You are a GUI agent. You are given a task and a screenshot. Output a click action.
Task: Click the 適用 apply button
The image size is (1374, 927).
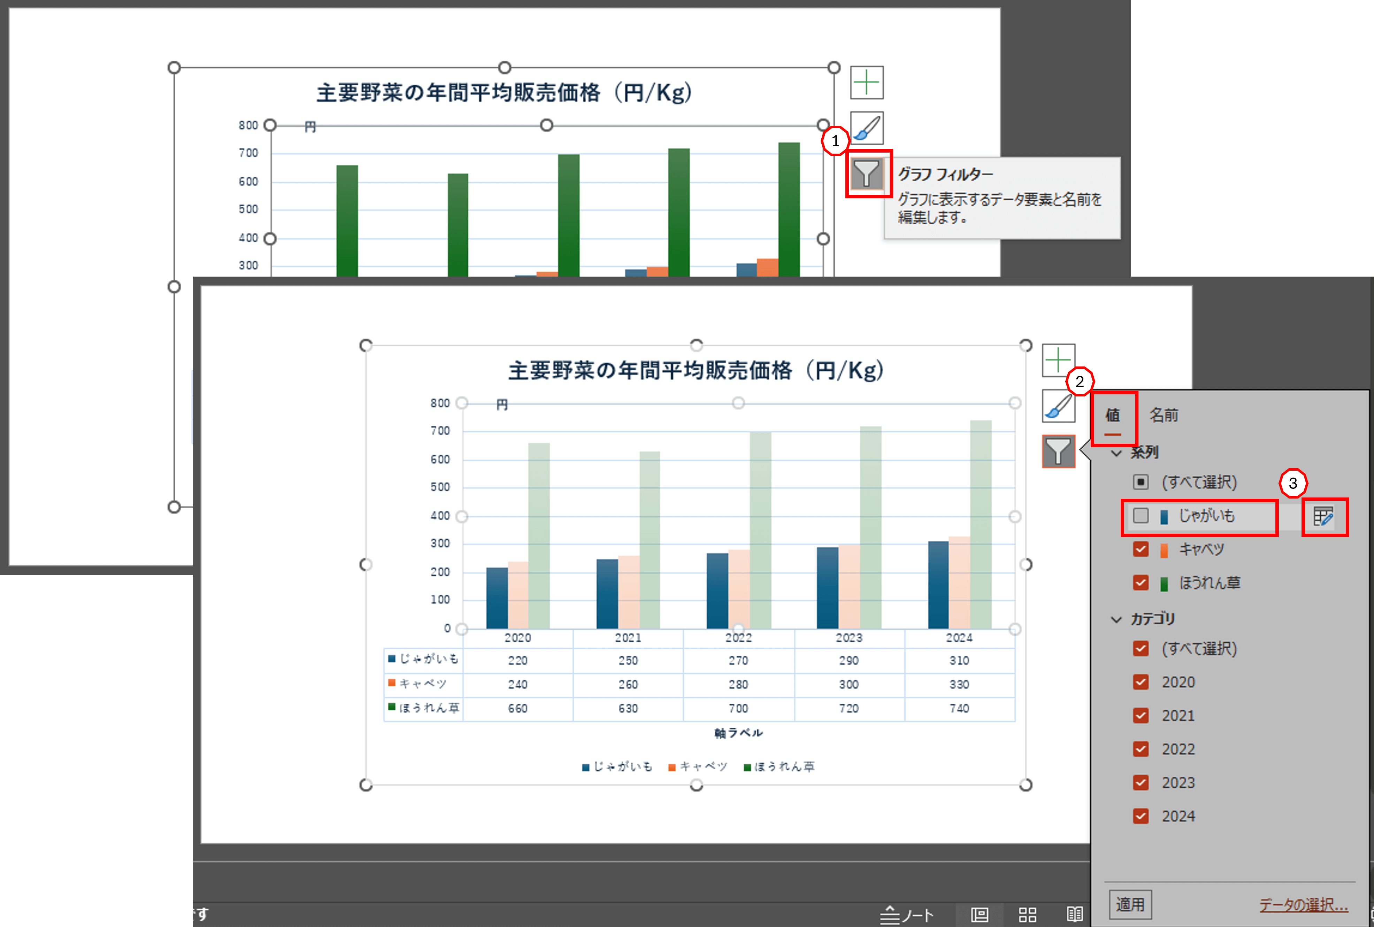coord(1130,905)
